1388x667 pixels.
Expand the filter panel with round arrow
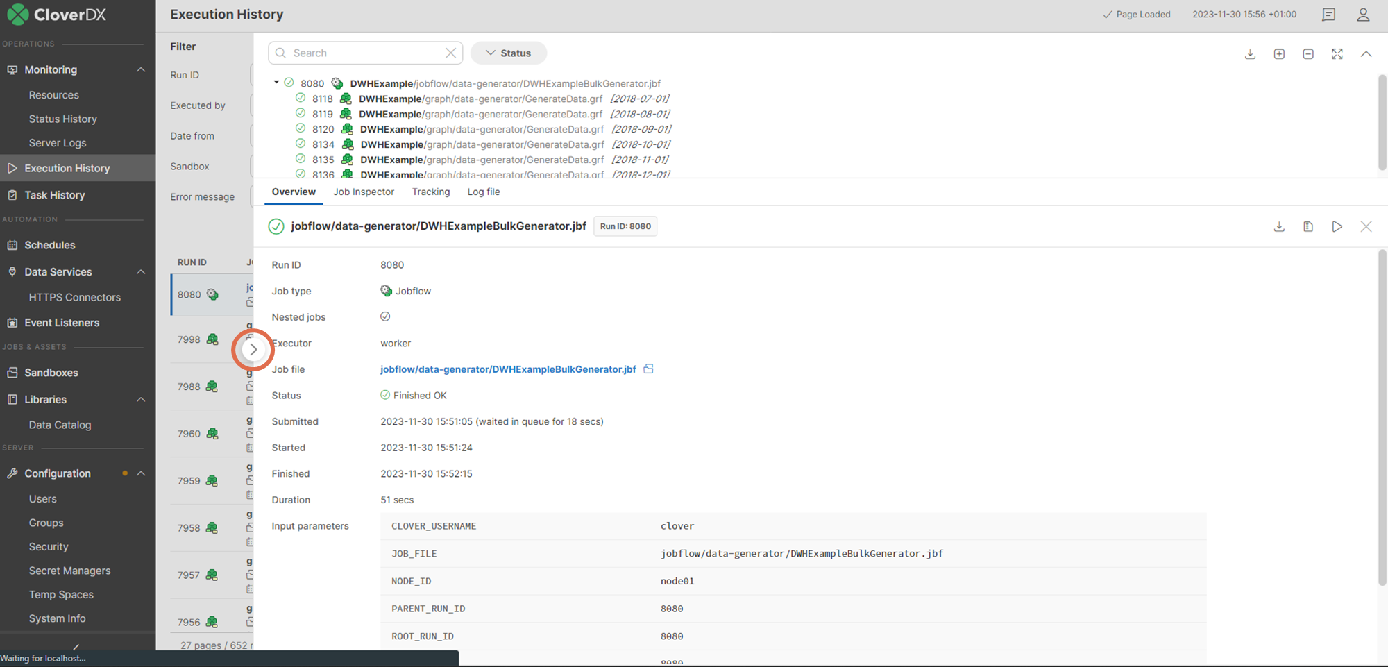(x=253, y=349)
